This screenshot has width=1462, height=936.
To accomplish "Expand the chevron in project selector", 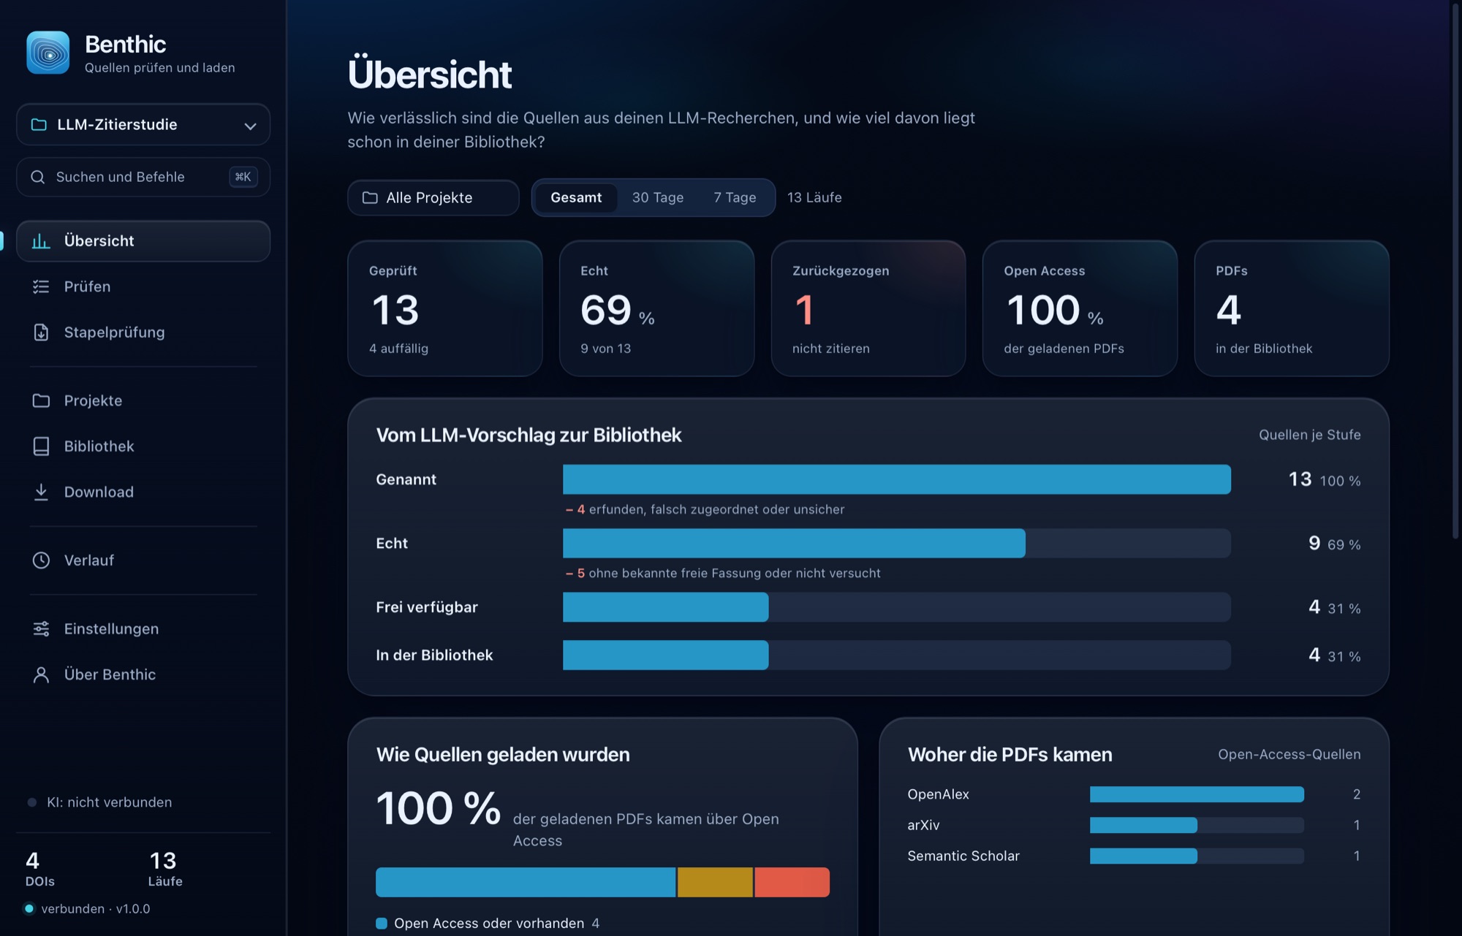I will [250, 126].
